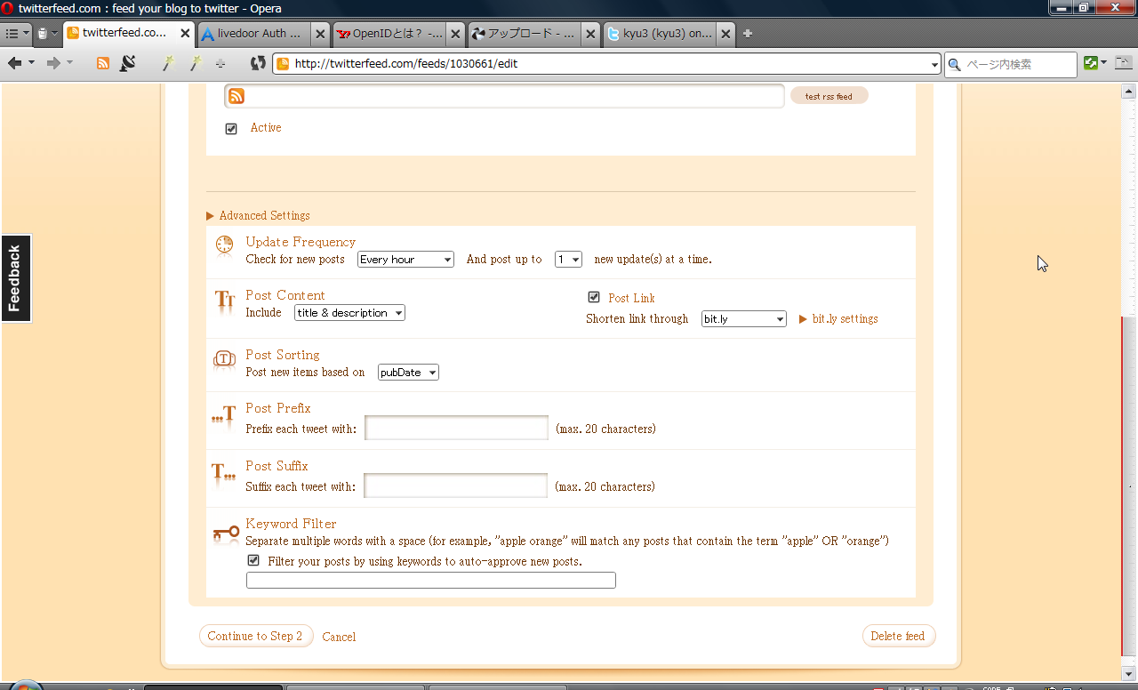Click the Update Frequency clock icon

224,245
